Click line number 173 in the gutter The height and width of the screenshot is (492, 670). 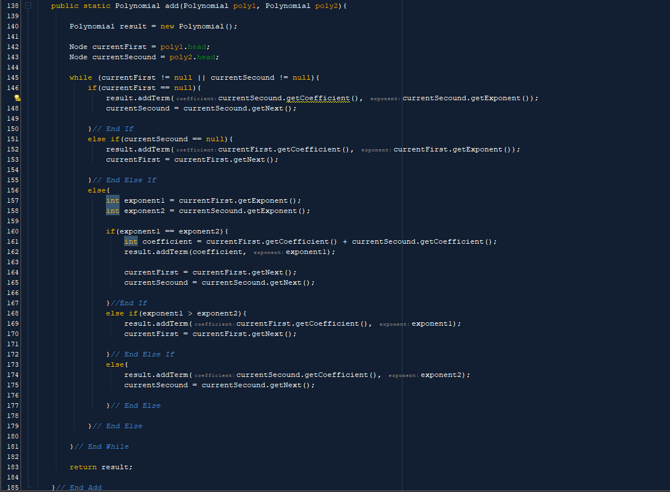[x=13, y=364]
